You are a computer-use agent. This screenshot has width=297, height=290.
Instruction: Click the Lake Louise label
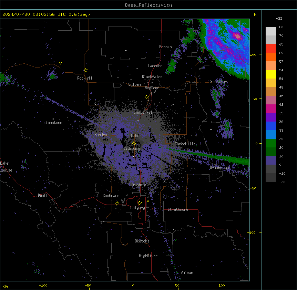[x=6, y=167]
